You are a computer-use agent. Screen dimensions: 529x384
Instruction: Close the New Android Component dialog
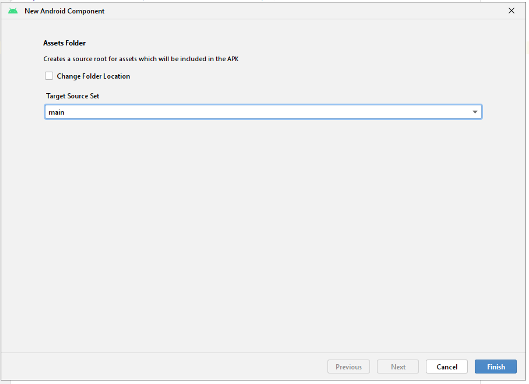pyautogui.click(x=511, y=11)
